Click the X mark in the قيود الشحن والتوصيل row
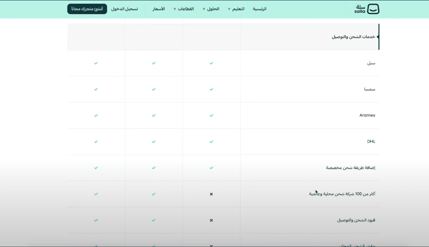429x247 pixels. [211, 220]
